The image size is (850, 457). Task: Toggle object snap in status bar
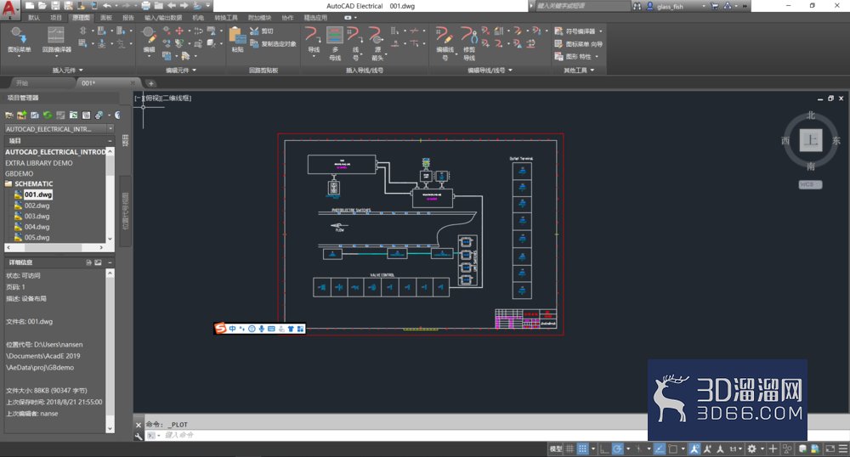[x=672, y=449]
